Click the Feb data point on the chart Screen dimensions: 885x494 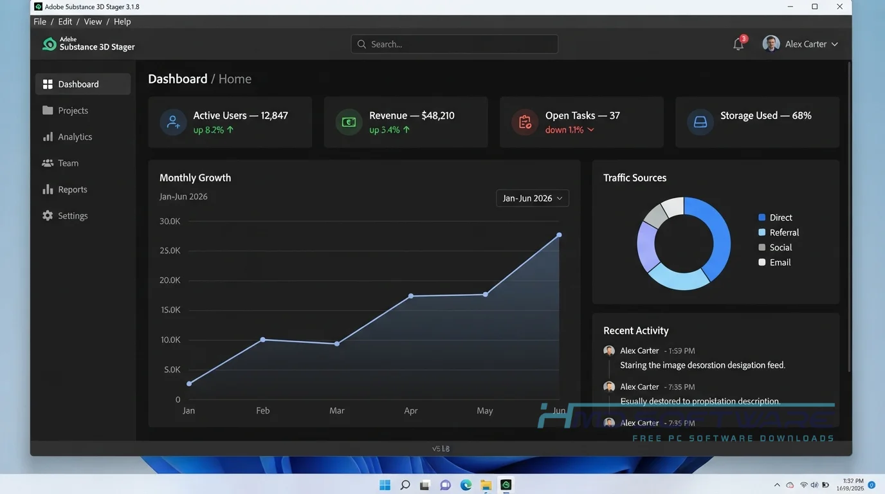click(263, 339)
